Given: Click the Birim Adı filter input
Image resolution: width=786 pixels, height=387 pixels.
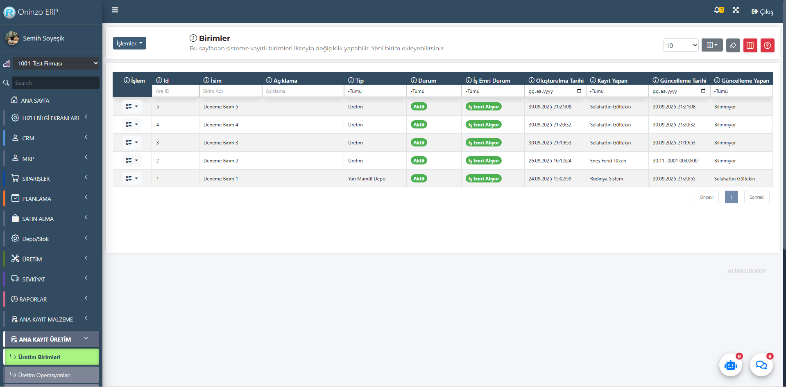Looking at the screenshot, I should coord(230,91).
